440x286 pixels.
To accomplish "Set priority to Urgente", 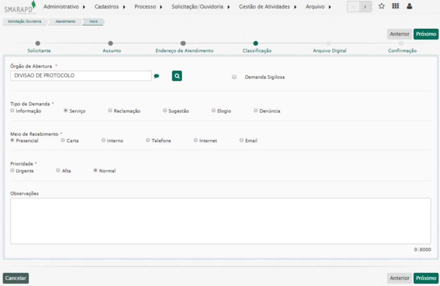I will [13, 170].
